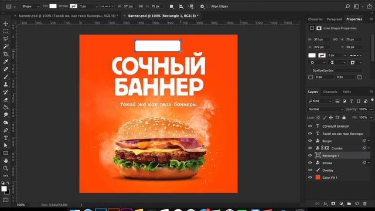Click the X position field in Properties
Viewport: 375px width, 211px height.
[322, 47]
